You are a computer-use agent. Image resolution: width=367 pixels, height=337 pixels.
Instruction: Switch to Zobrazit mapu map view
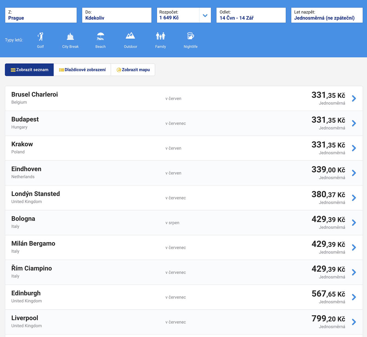tap(133, 70)
